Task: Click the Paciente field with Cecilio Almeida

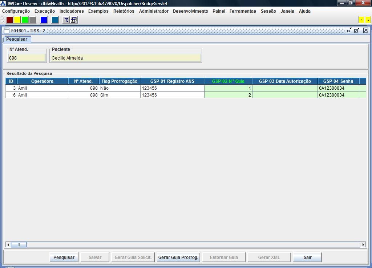Action: 126,58
